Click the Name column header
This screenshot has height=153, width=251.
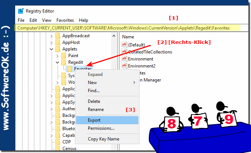point(128,37)
